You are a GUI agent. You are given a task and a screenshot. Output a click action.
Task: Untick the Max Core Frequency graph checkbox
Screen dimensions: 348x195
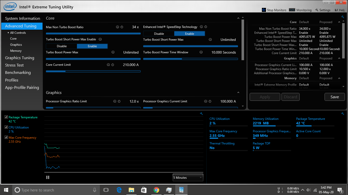[6, 137]
